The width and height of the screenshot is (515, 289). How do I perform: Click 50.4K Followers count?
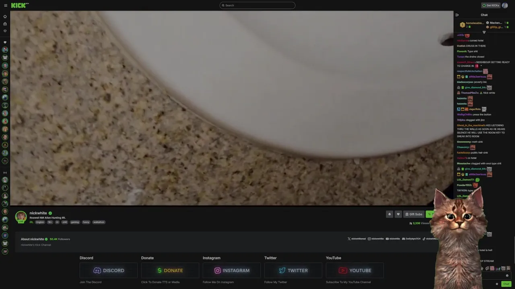click(60, 239)
